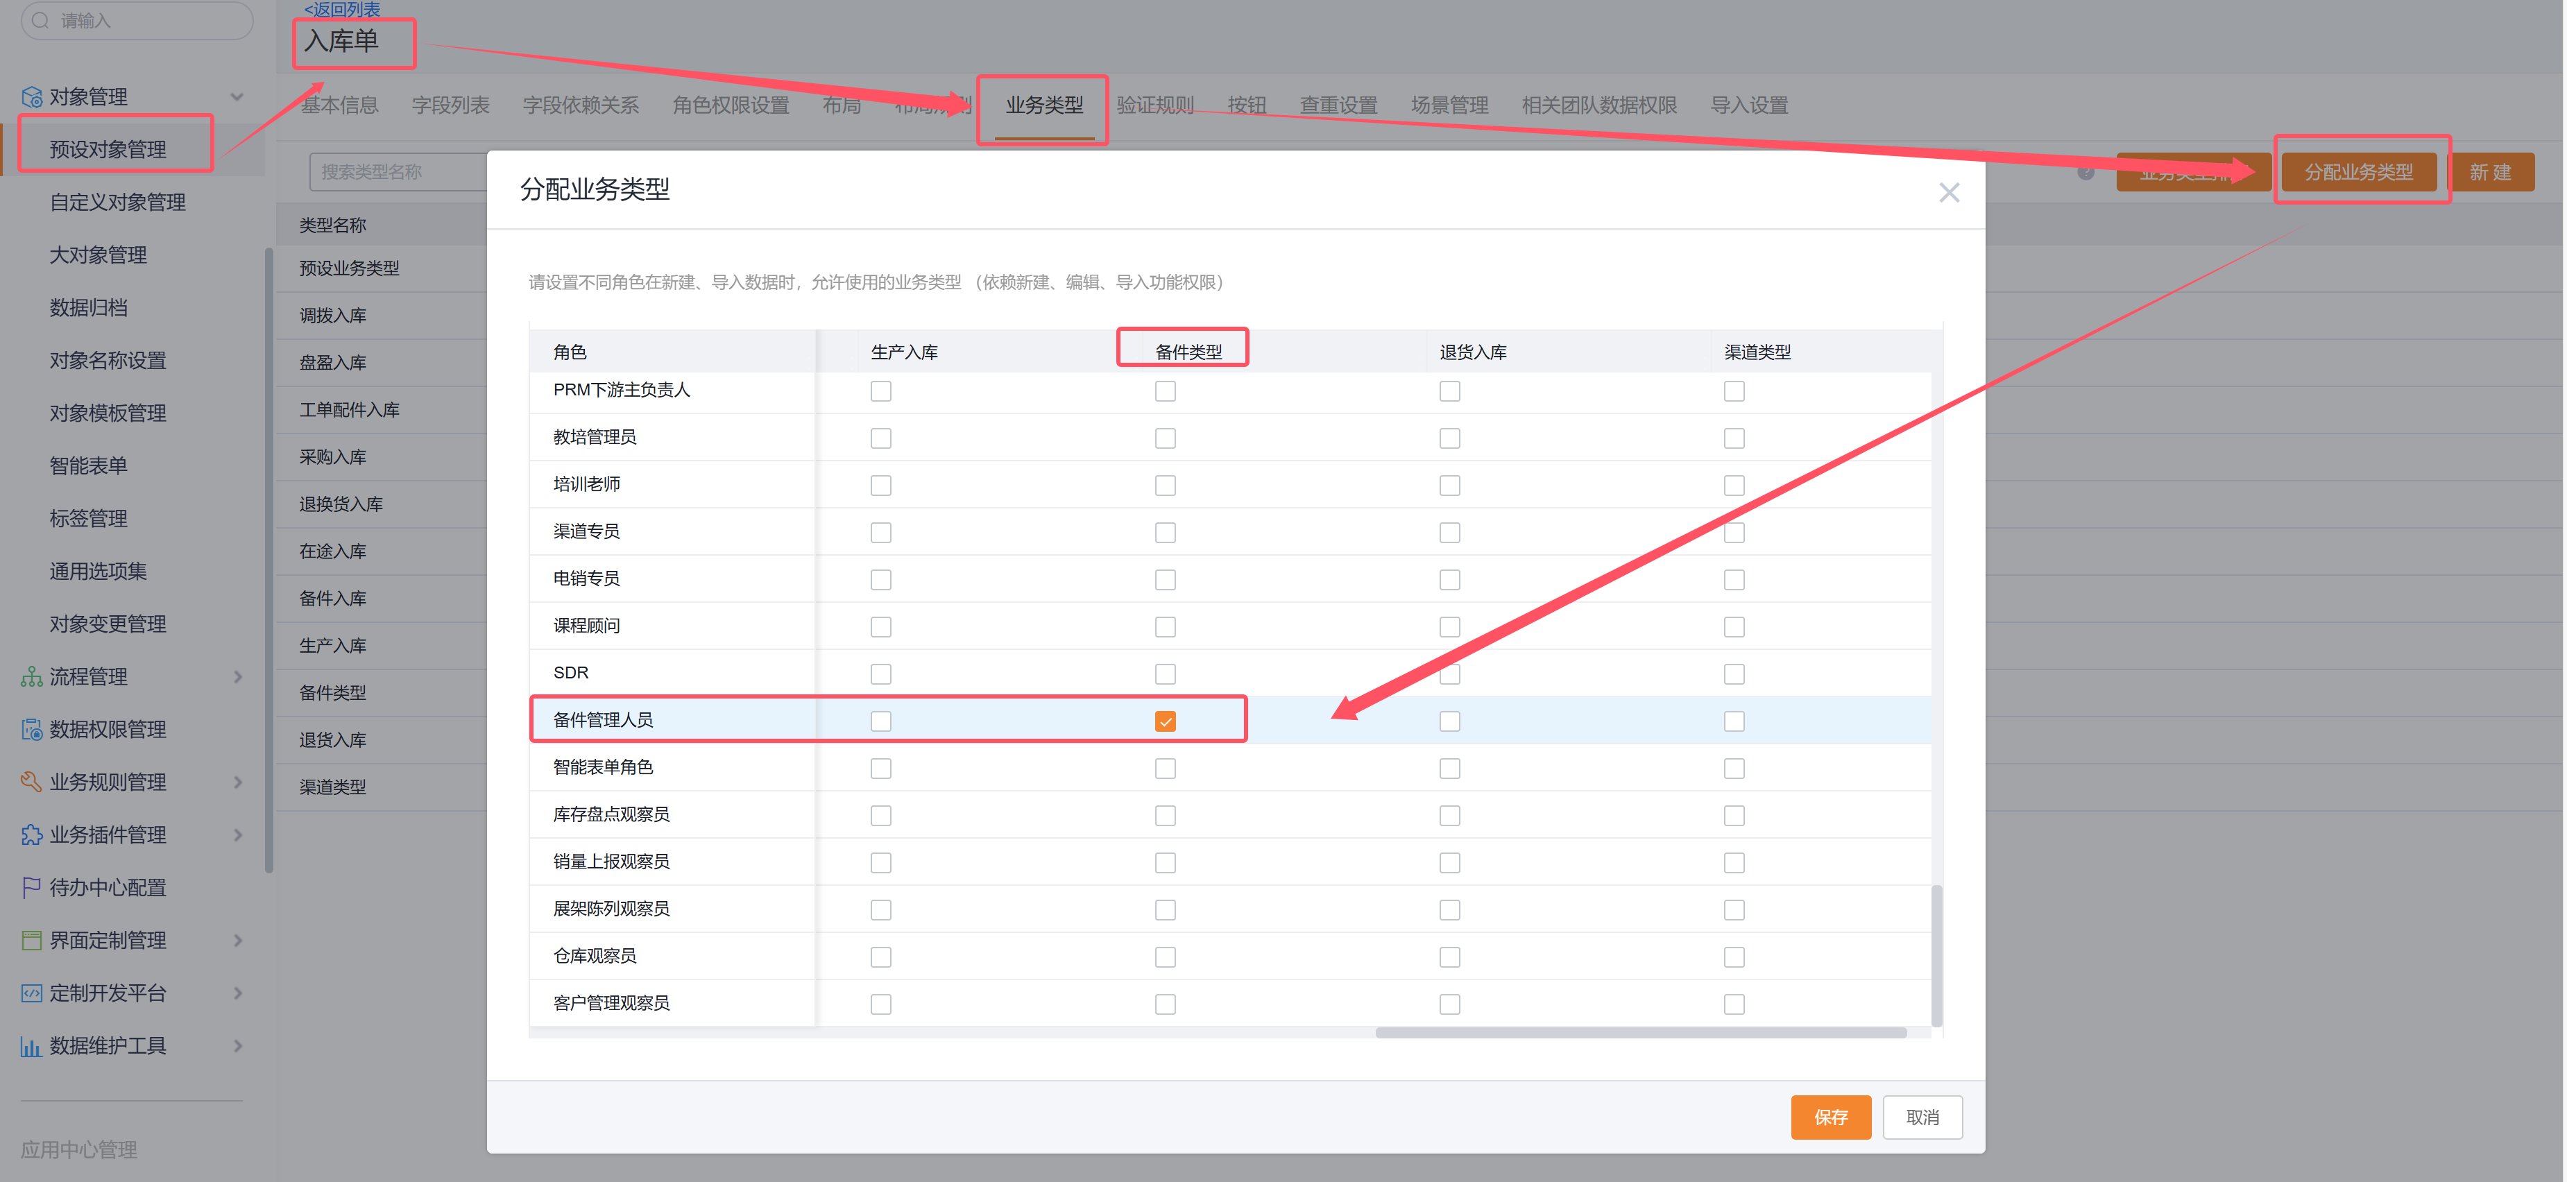This screenshot has width=2567, height=1182.
Task: Click the 对象管理 cube icon
Action: [x=31, y=96]
